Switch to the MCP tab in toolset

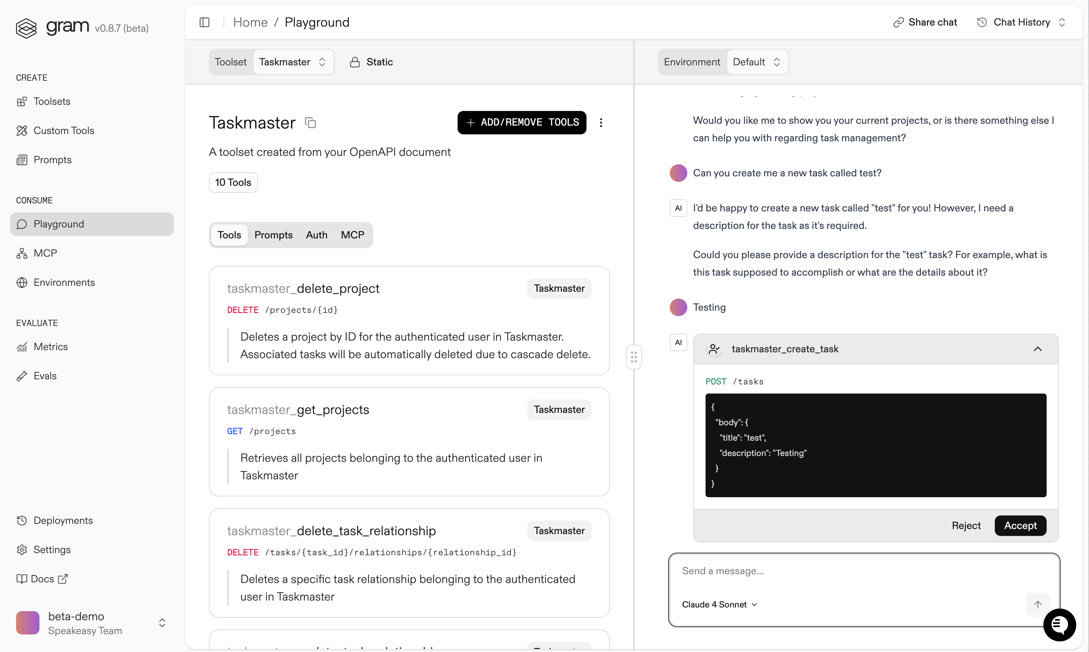[352, 235]
